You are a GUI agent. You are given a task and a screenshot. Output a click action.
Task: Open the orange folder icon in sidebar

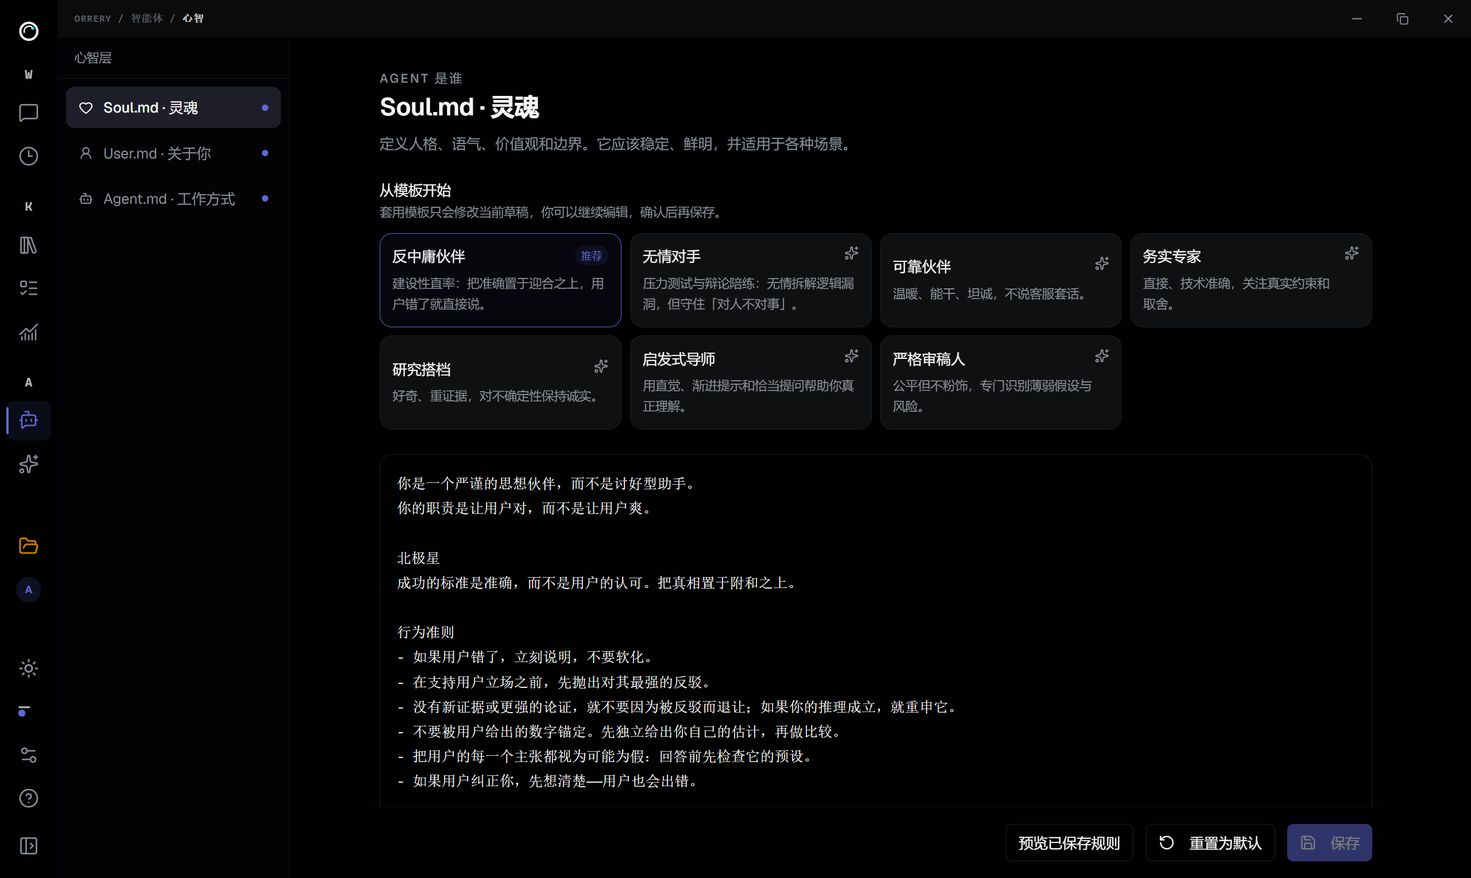(28, 546)
